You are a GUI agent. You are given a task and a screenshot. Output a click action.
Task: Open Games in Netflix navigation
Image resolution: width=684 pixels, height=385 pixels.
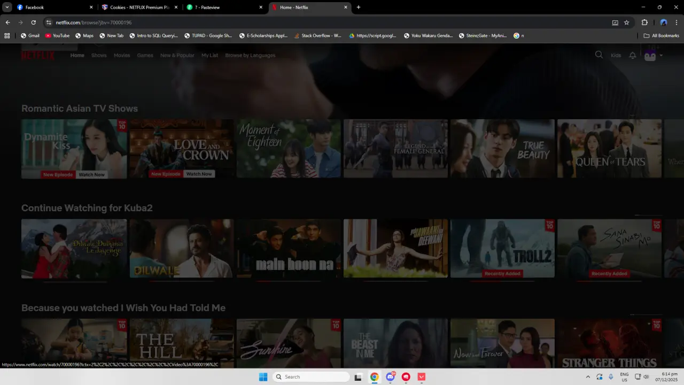pos(145,55)
